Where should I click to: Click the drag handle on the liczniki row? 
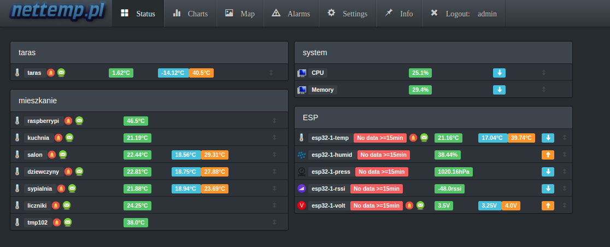coord(274,205)
